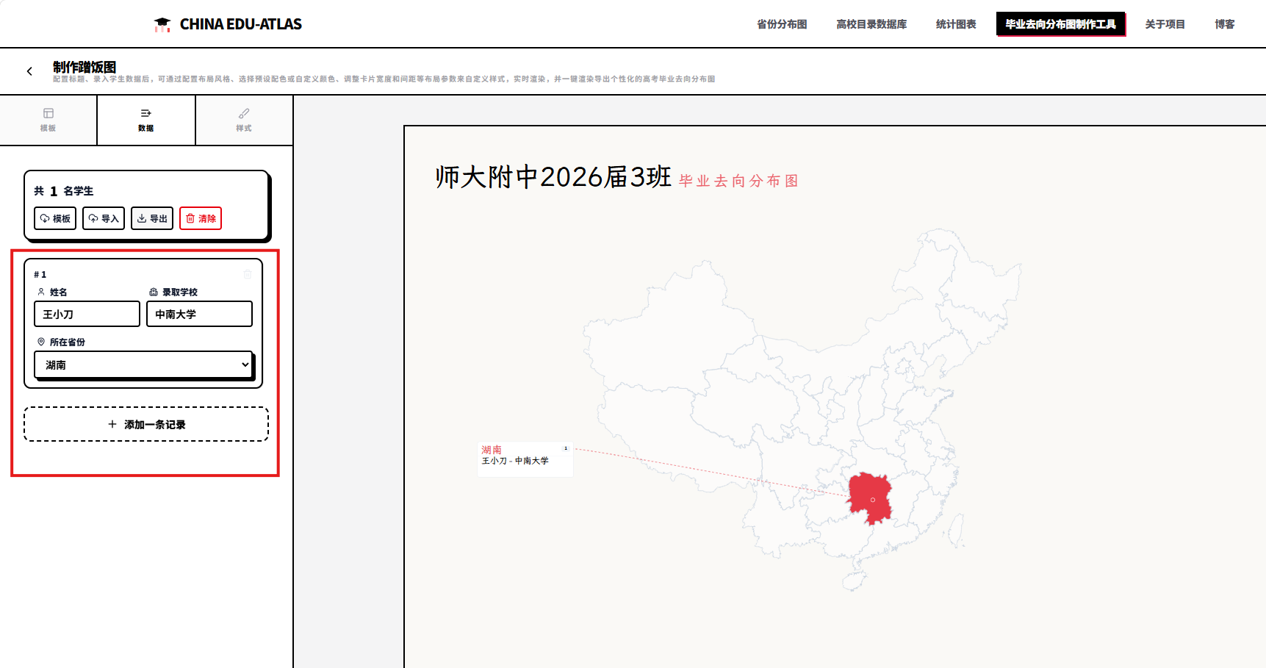This screenshot has width=1266, height=668.
Task: Switch to the 数据 tab
Action: point(146,120)
